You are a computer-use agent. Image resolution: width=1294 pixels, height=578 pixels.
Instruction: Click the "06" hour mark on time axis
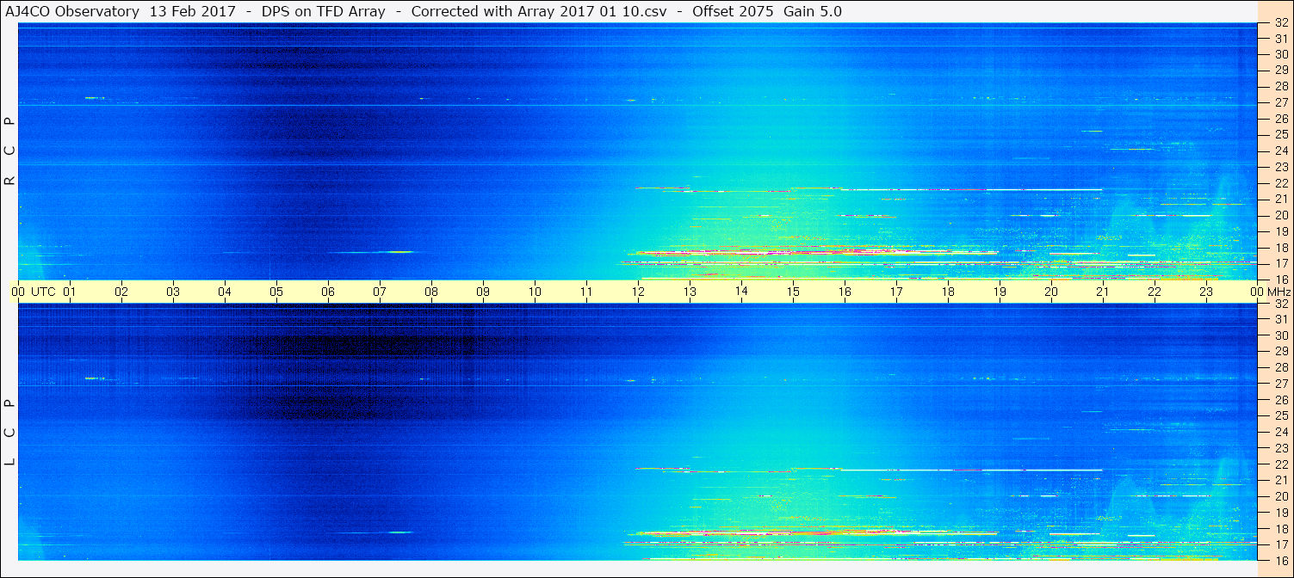[328, 292]
